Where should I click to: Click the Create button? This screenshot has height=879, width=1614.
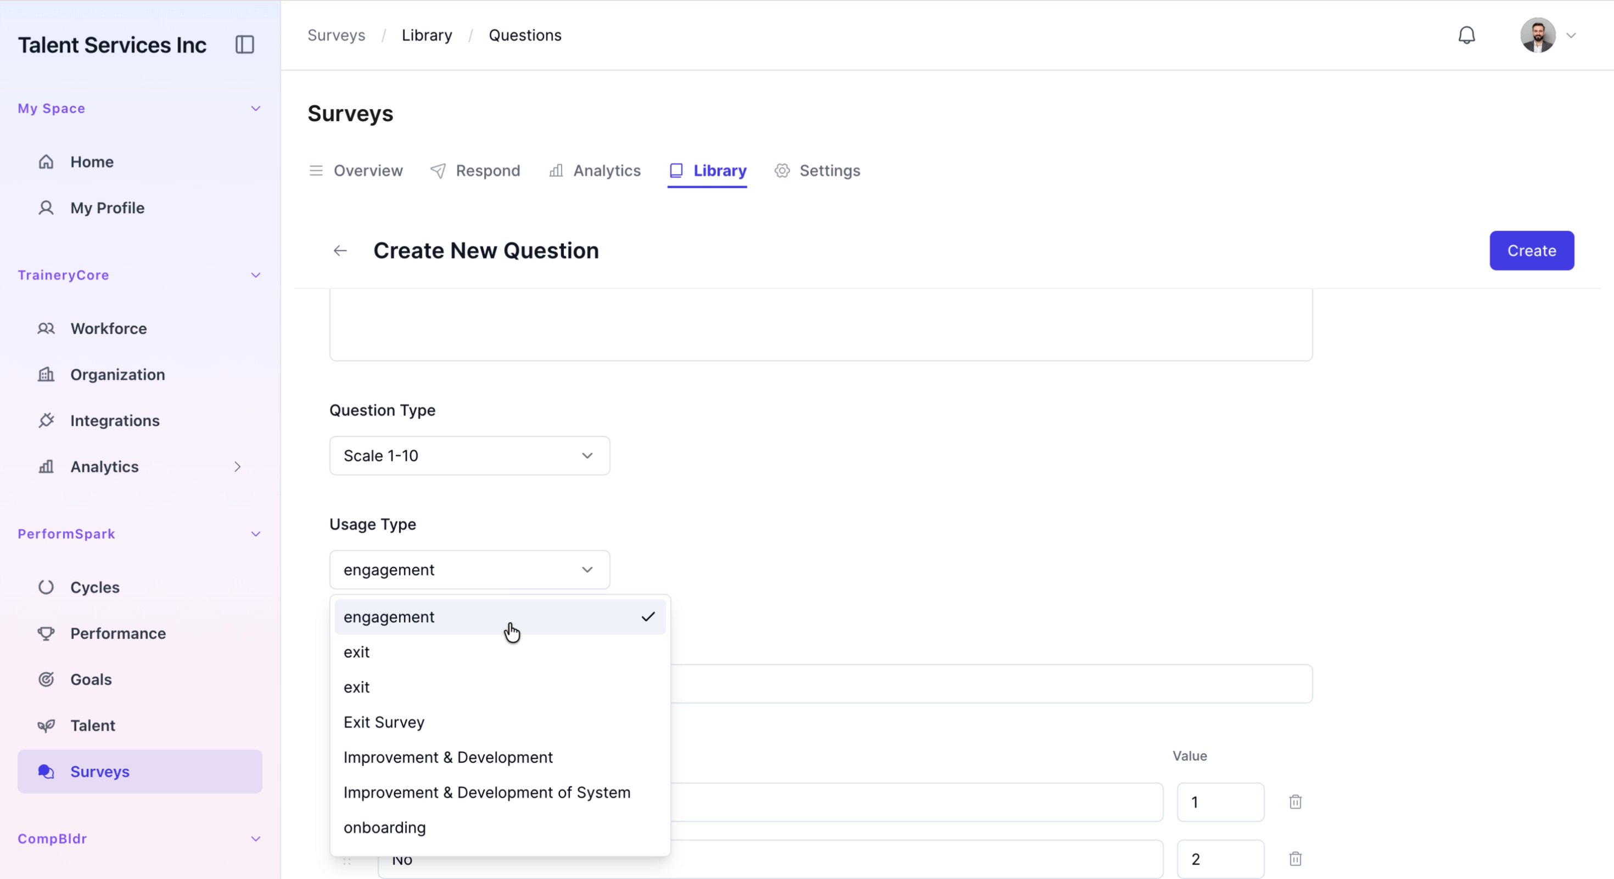[1531, 250]
